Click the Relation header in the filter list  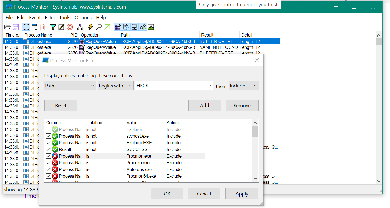tap(105, 123)
